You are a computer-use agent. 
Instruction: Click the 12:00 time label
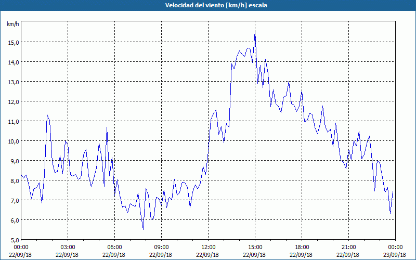[209, 248]
